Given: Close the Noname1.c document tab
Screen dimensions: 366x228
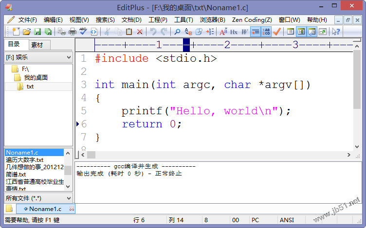Looking at the screenshot, I should click(72, 209).
